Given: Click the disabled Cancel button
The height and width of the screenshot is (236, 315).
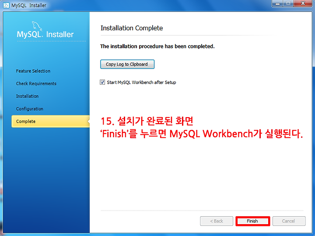Looking at the screenshot, I should point(289,221).
